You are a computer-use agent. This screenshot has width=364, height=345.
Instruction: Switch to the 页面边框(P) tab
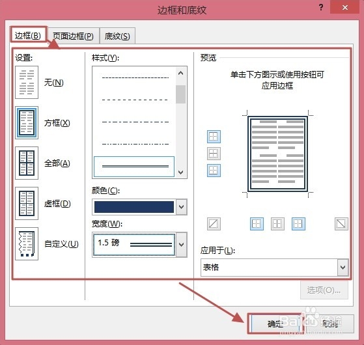(73, 36)
